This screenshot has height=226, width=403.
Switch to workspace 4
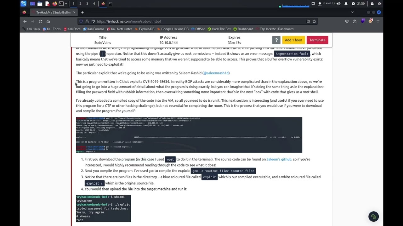click(x=94, y=4)
